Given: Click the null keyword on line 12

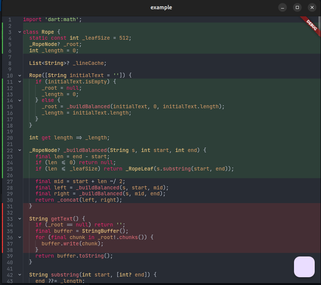Looking at the screenshot, I should 72,88.
